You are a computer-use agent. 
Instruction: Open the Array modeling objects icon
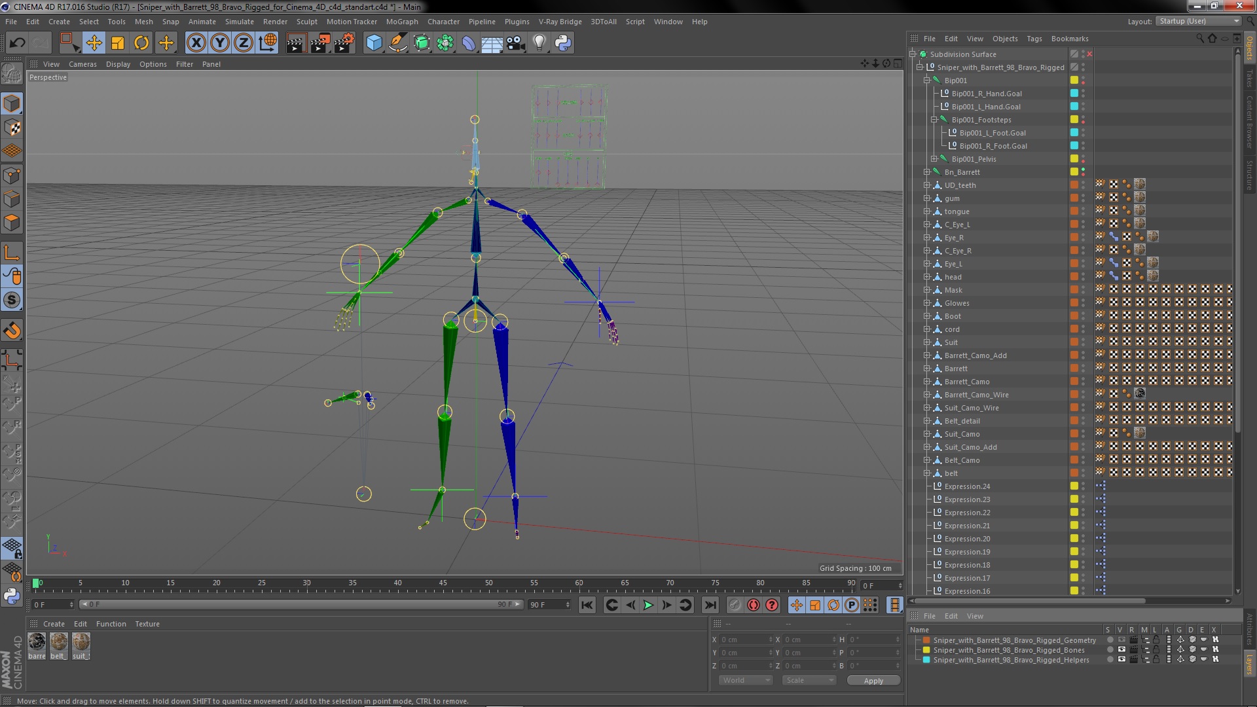(x=445, y=43)
